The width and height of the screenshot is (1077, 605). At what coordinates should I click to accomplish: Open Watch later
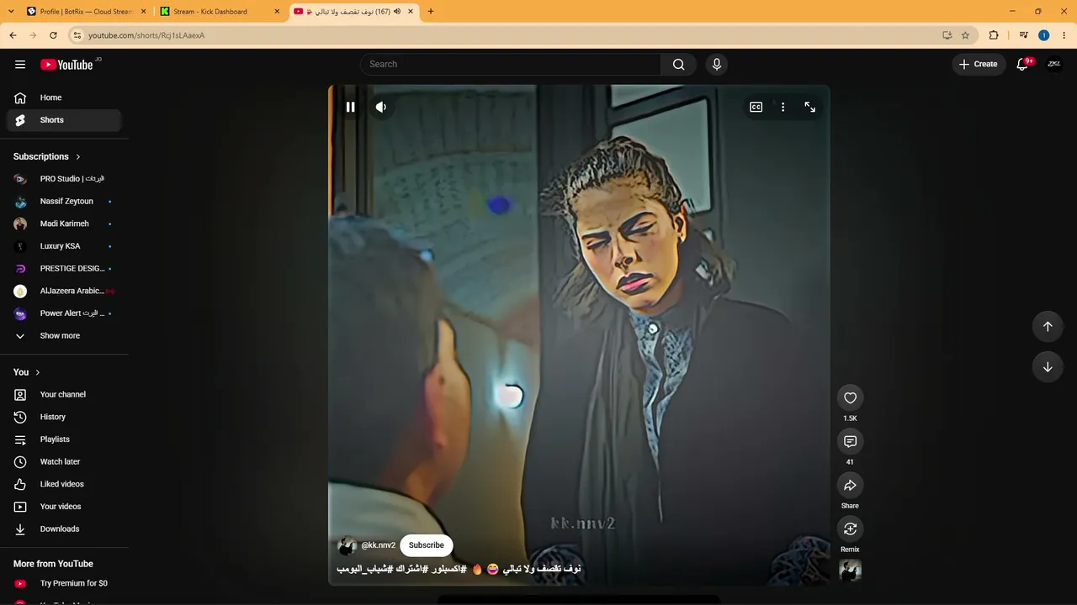click(x=65, y=462)
